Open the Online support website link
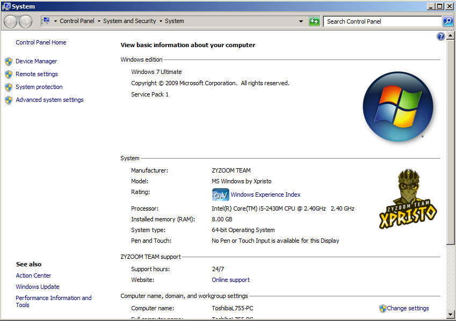The width and height of the screenshot is (456, 321). (230, 280)
